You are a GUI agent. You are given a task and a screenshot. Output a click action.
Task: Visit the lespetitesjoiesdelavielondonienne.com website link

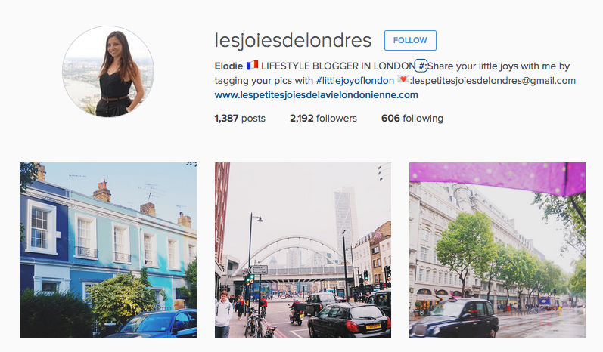click(x=316, y=95)
